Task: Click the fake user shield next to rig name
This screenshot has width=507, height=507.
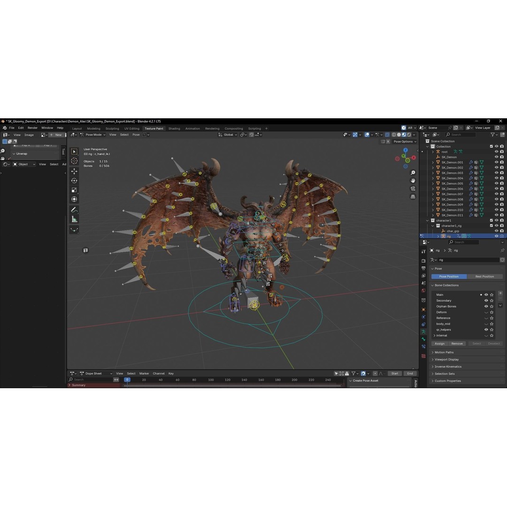Action: [502, 260]
